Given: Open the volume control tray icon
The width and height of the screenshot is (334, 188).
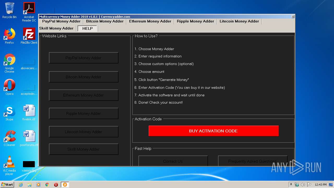Looking at the screenshot, I should tap(303, 185).
